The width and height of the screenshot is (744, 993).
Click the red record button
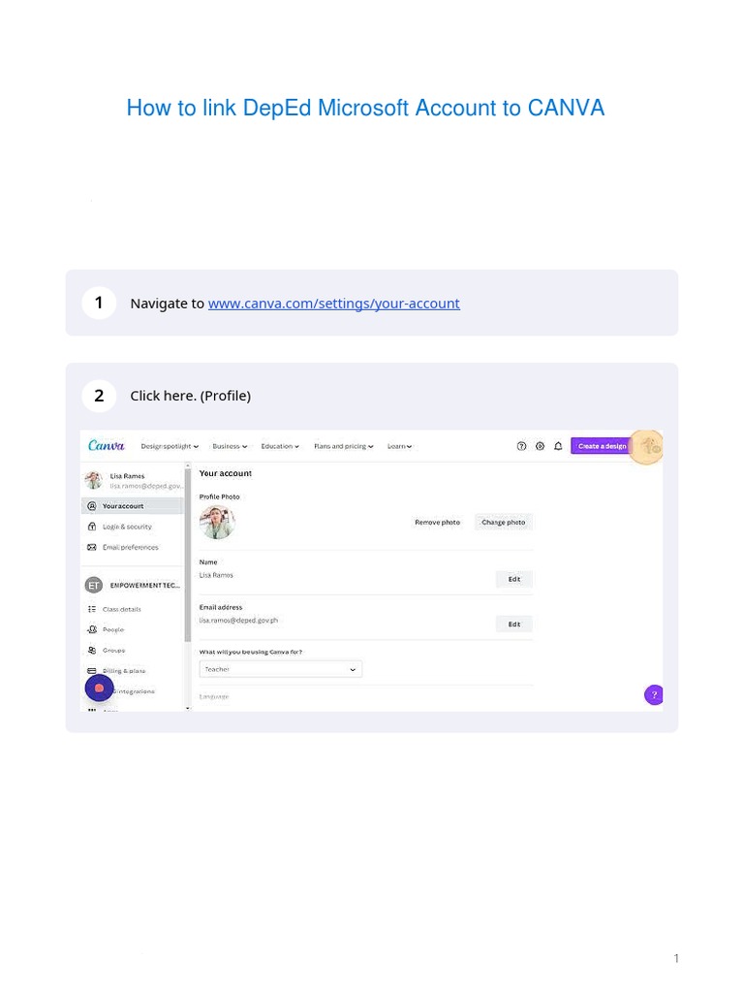click(x=99, y=688)
